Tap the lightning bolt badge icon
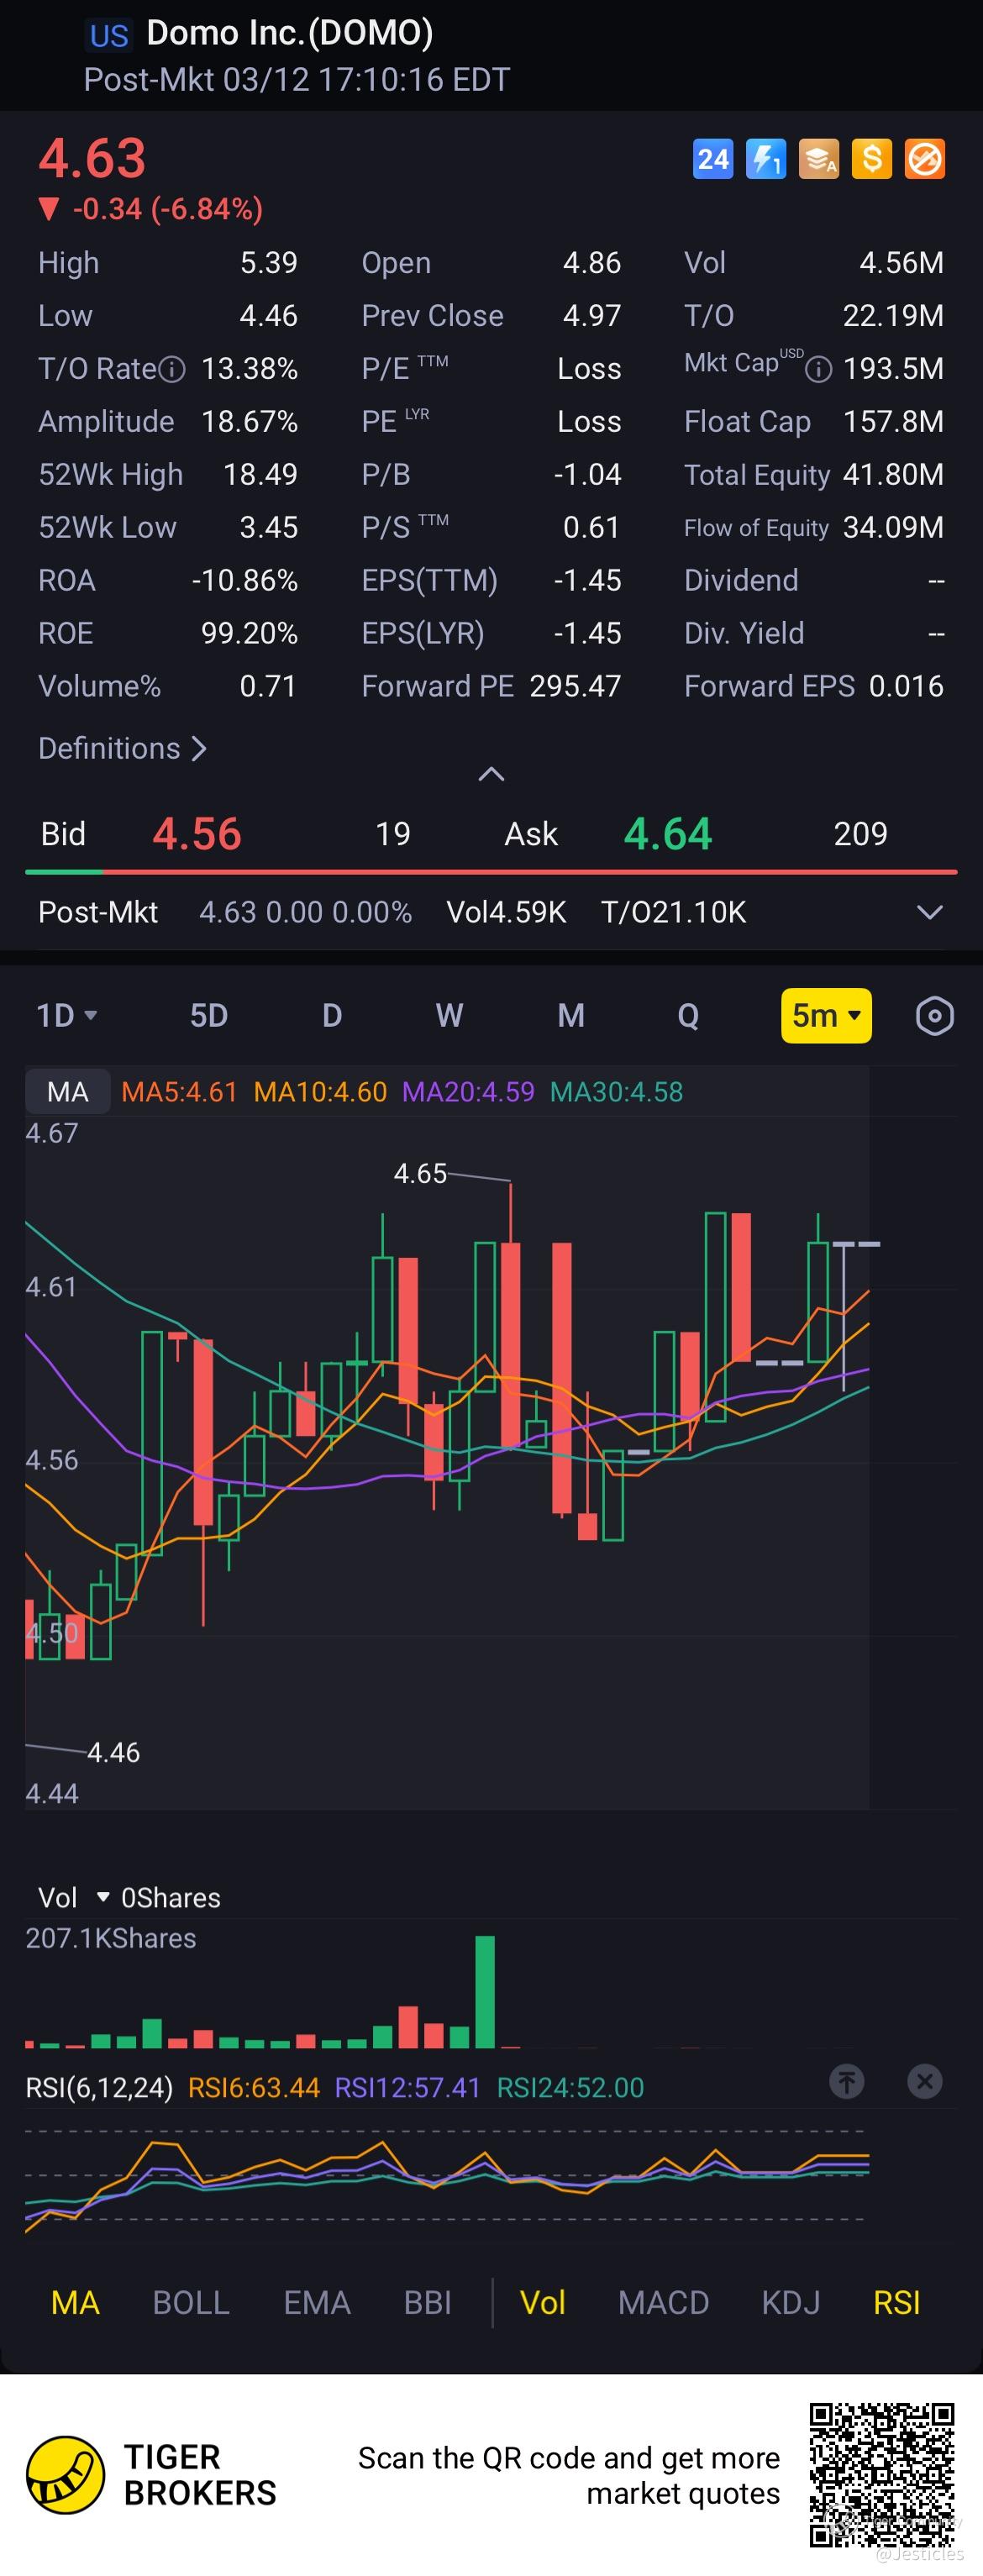The height and width of the screenshot is (2576, 983). pyautogui.click(x=766, y=159)
